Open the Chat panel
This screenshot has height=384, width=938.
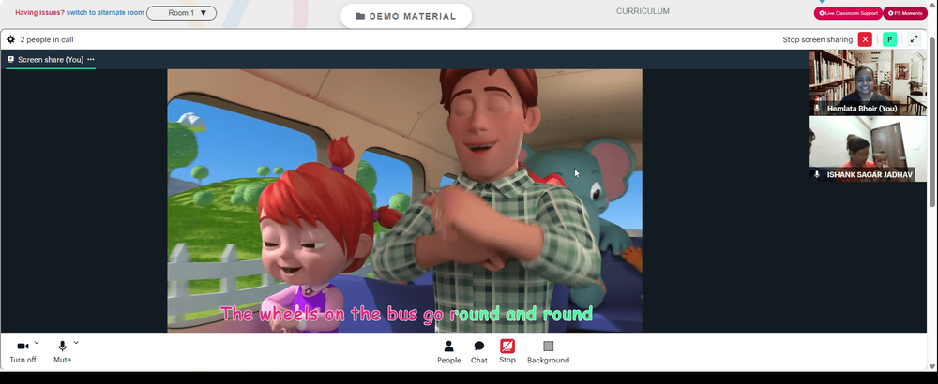tap(479, 352)
